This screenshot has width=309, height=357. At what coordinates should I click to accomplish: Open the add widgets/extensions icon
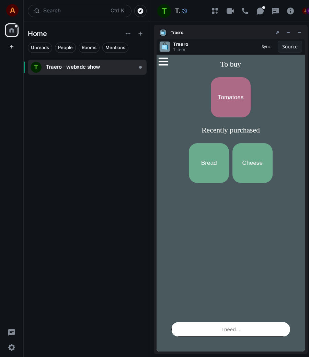(x=215, y=11)
